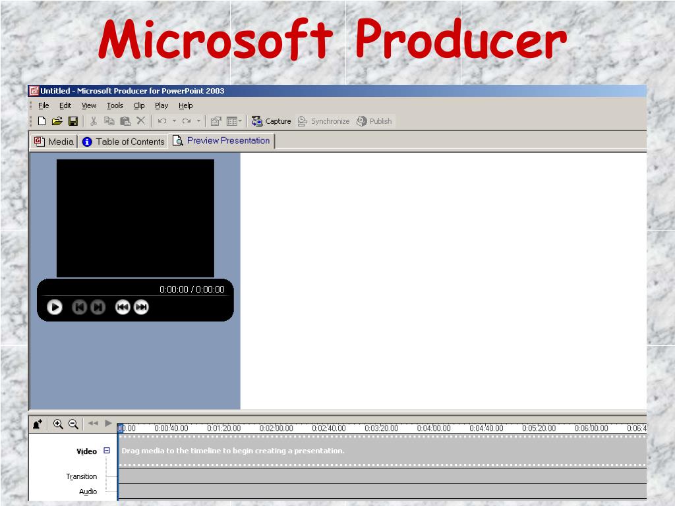The height and width of the screenshot is (506, 675).
Task: Click the Synchronize button
Action: (x=324, y=121)
